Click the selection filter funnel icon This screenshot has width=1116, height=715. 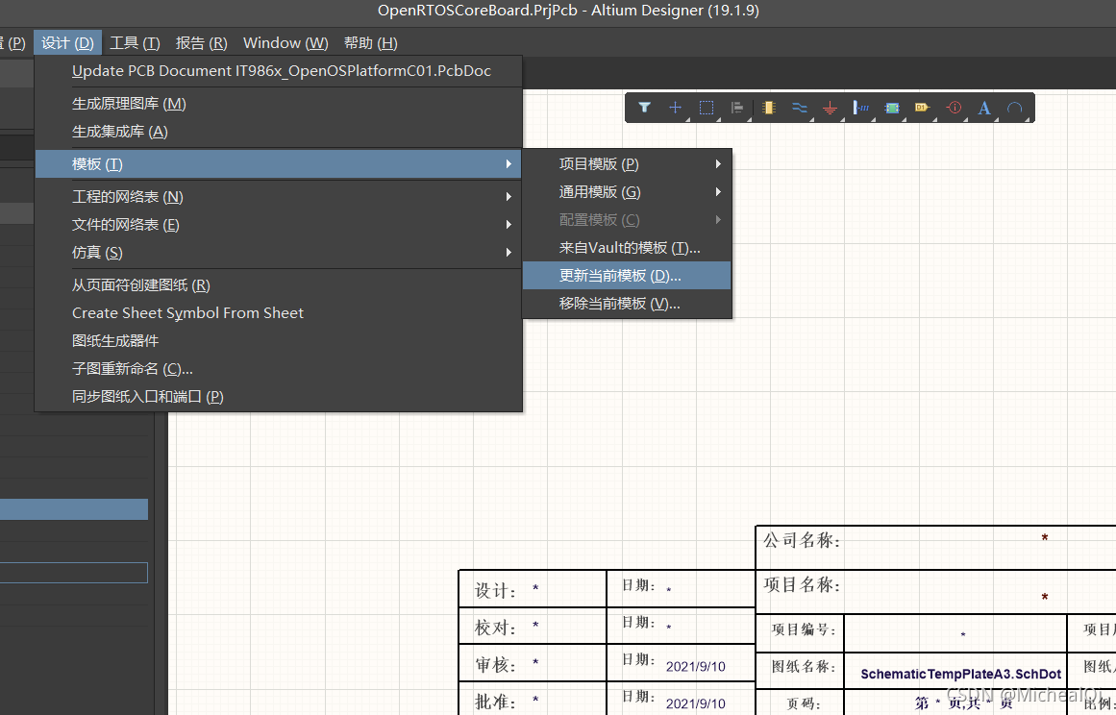pyautogui.click(x=645, y=108)
